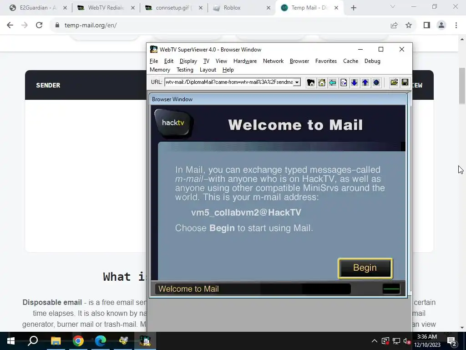The width and height of the screenshot is (466, 350).
Task: Open the Edit menu in SuperViewer
Action: pos(168,61)
